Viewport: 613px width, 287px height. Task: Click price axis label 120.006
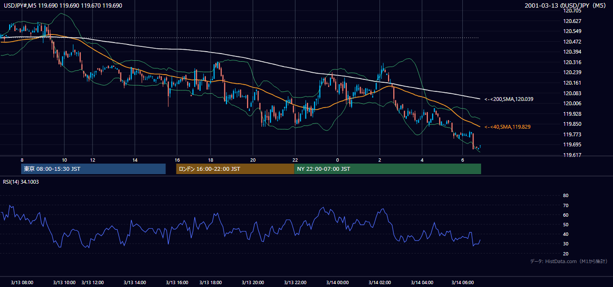(572, 103)
